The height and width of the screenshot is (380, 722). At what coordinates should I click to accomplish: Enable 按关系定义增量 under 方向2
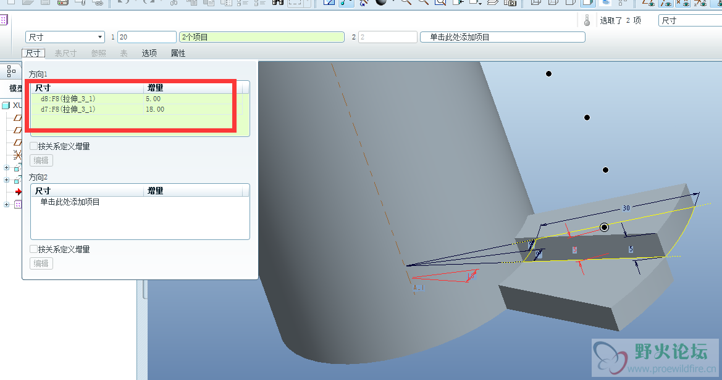pyautogui.click(x=33, y=249)
